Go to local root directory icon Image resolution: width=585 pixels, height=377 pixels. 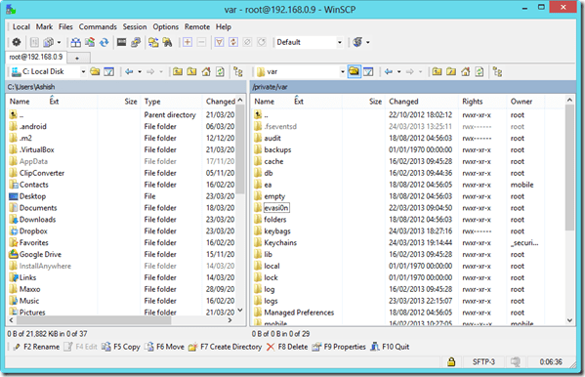(x=191, y=71)
